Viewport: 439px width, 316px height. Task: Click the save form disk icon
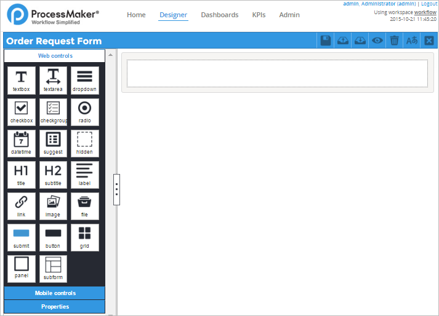[x=326, y=41]
